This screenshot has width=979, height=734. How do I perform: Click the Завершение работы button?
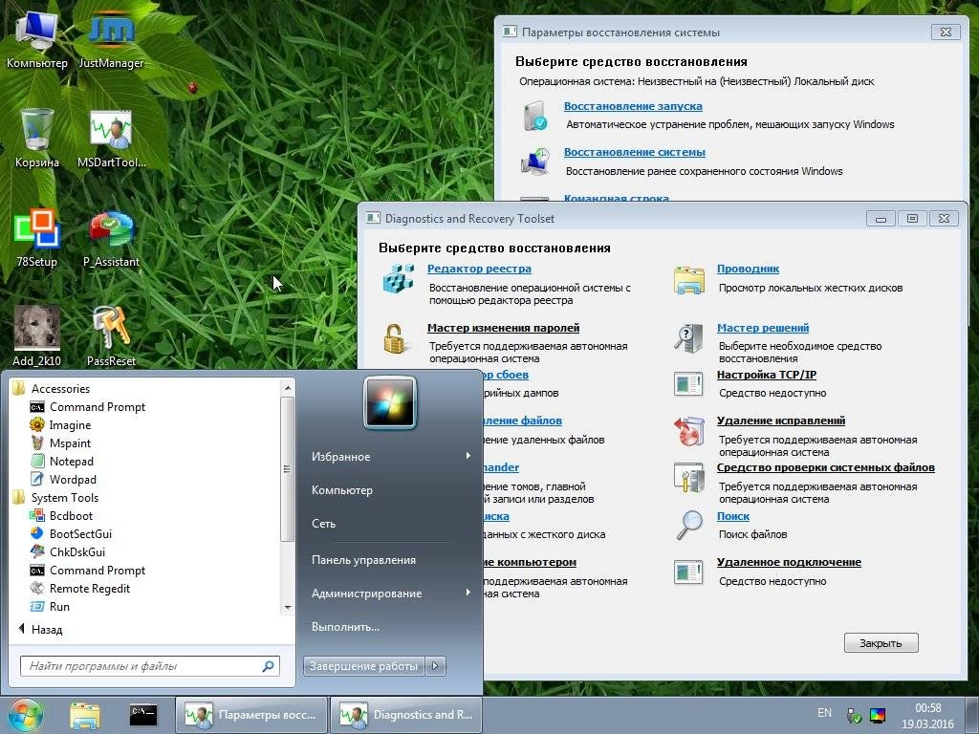pyautogui.click(x=363, y=666)
